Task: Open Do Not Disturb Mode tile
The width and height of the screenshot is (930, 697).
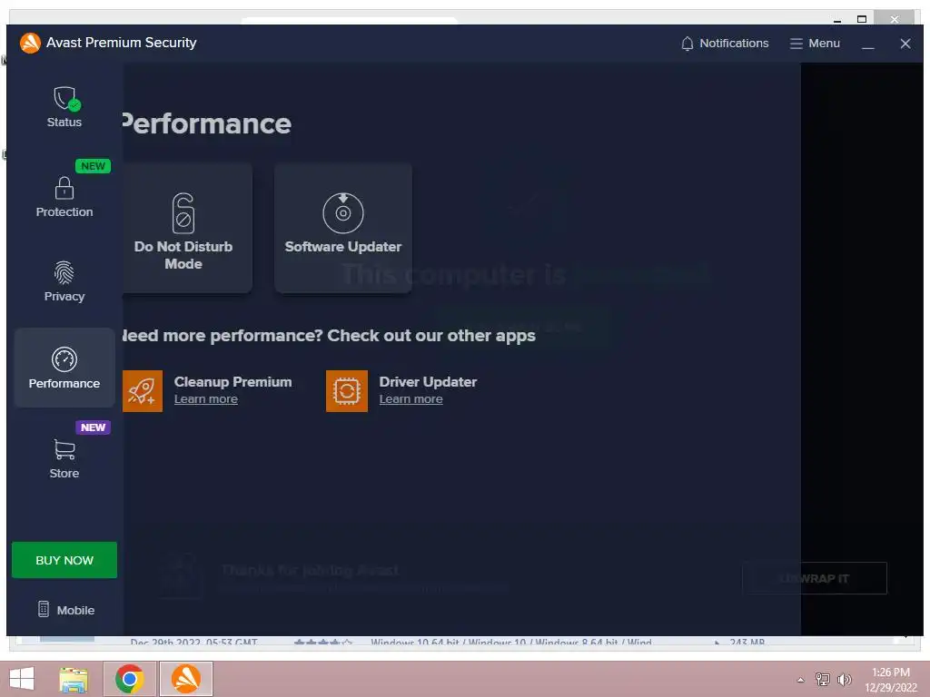Action: (186, 228)
